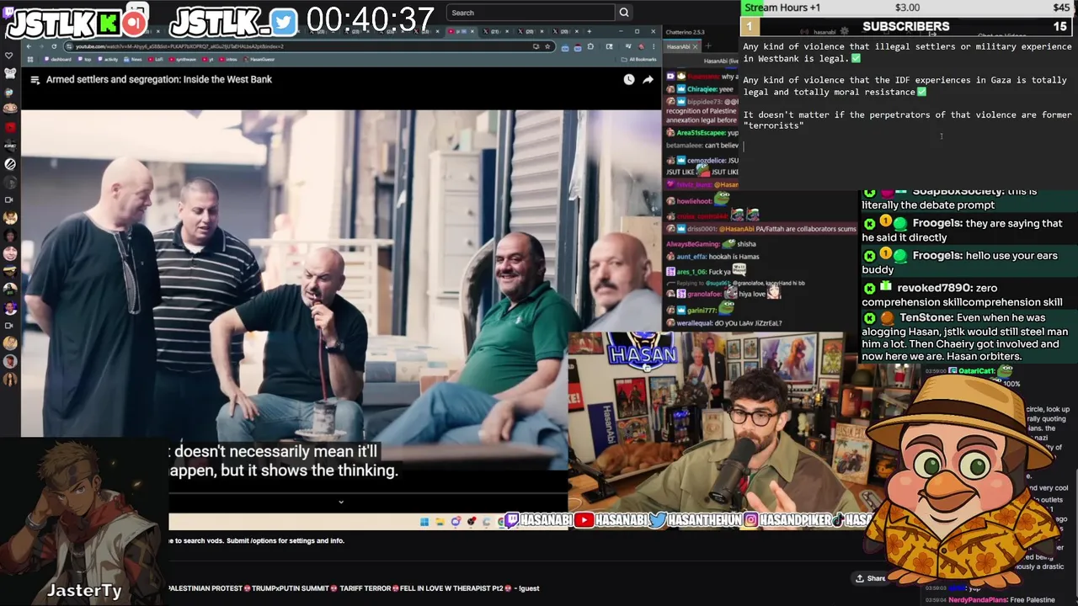Click the Stream Hours +1 label
The image size is (1078, 606).
click(782, 8)
